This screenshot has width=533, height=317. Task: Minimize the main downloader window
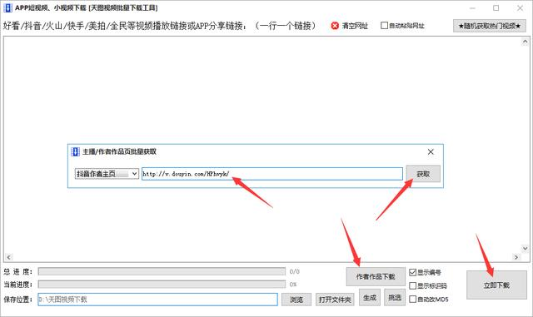click(x=472, y=7)
